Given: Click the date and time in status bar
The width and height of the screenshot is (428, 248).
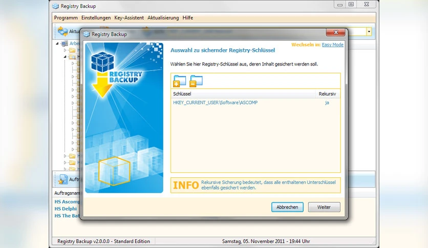Looking at the screenshot, I should pyautogui.click(x=266, y=241).
